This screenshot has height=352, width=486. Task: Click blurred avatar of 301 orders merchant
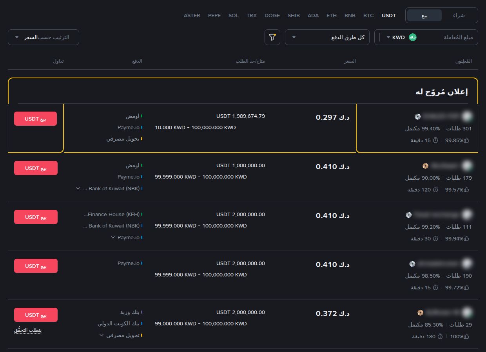point(467,116)
